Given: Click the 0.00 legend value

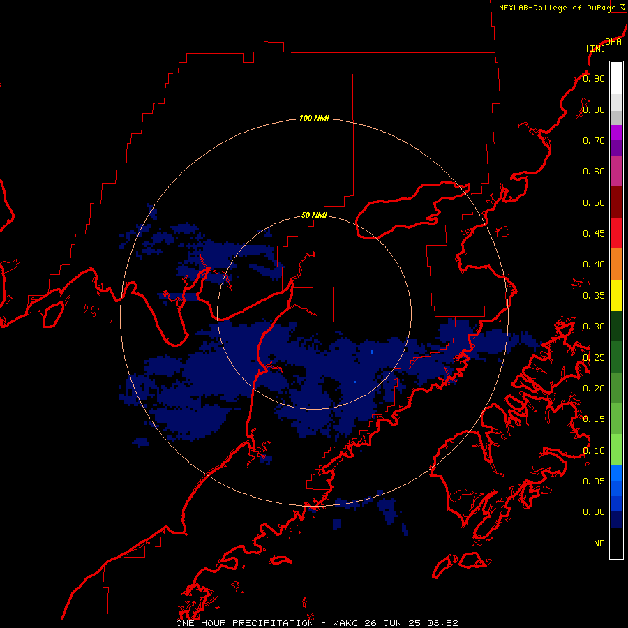Looking at the screenshot, I should click(594, 512).
